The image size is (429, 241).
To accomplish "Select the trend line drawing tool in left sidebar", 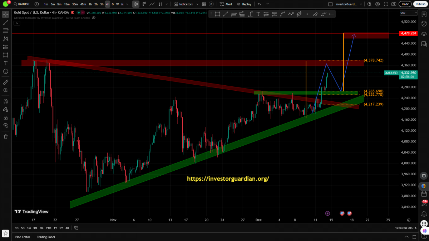I will 6,22.
